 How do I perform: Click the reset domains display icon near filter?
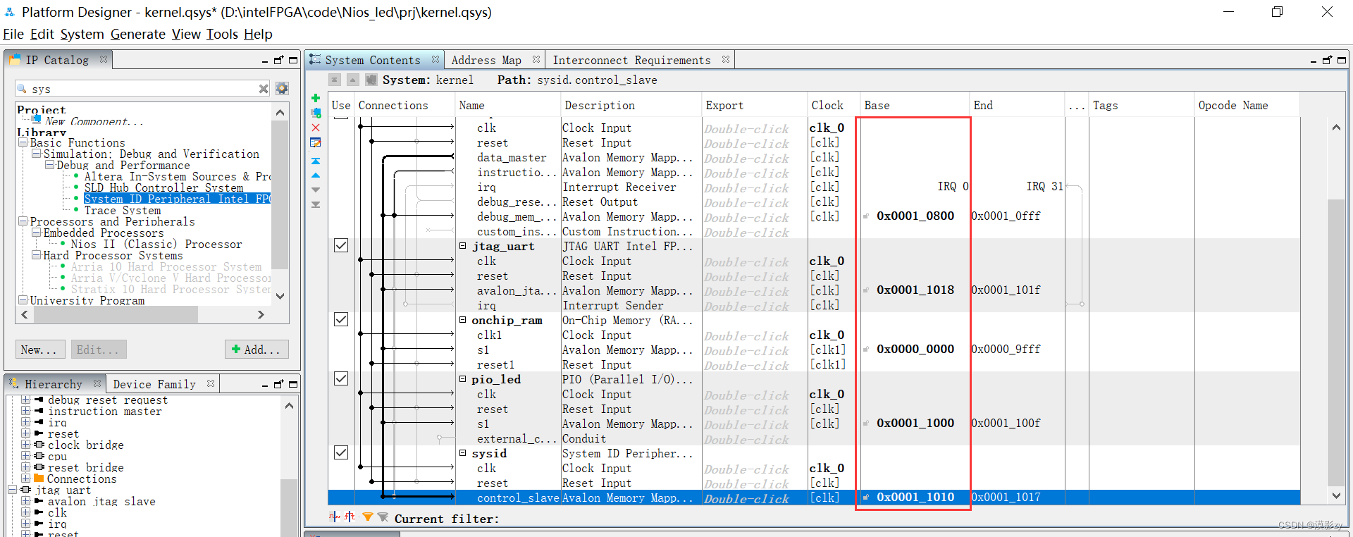350,517
